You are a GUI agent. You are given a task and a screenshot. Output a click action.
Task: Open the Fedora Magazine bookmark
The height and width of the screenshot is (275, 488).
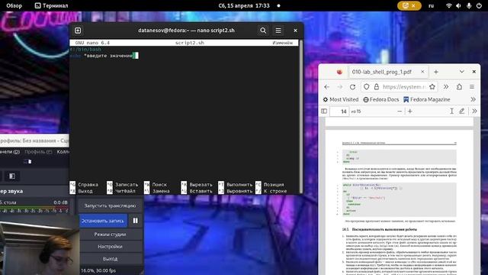[x=427, y=99]
